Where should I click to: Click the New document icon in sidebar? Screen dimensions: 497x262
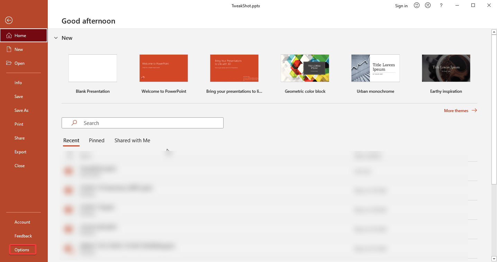click(9, 49)
